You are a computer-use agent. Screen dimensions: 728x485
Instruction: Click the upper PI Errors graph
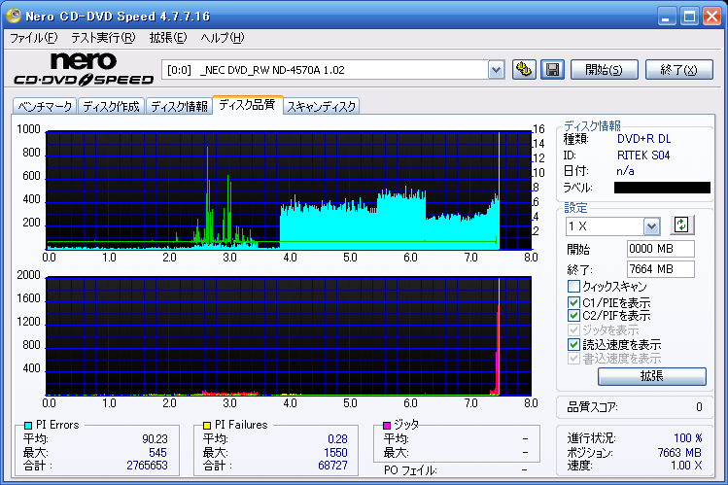[x=289, y=191]
